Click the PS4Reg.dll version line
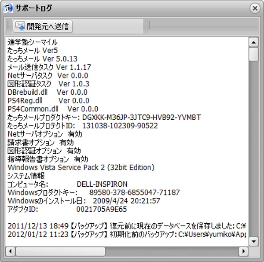 pyautogui.click(x=48, y=100)
